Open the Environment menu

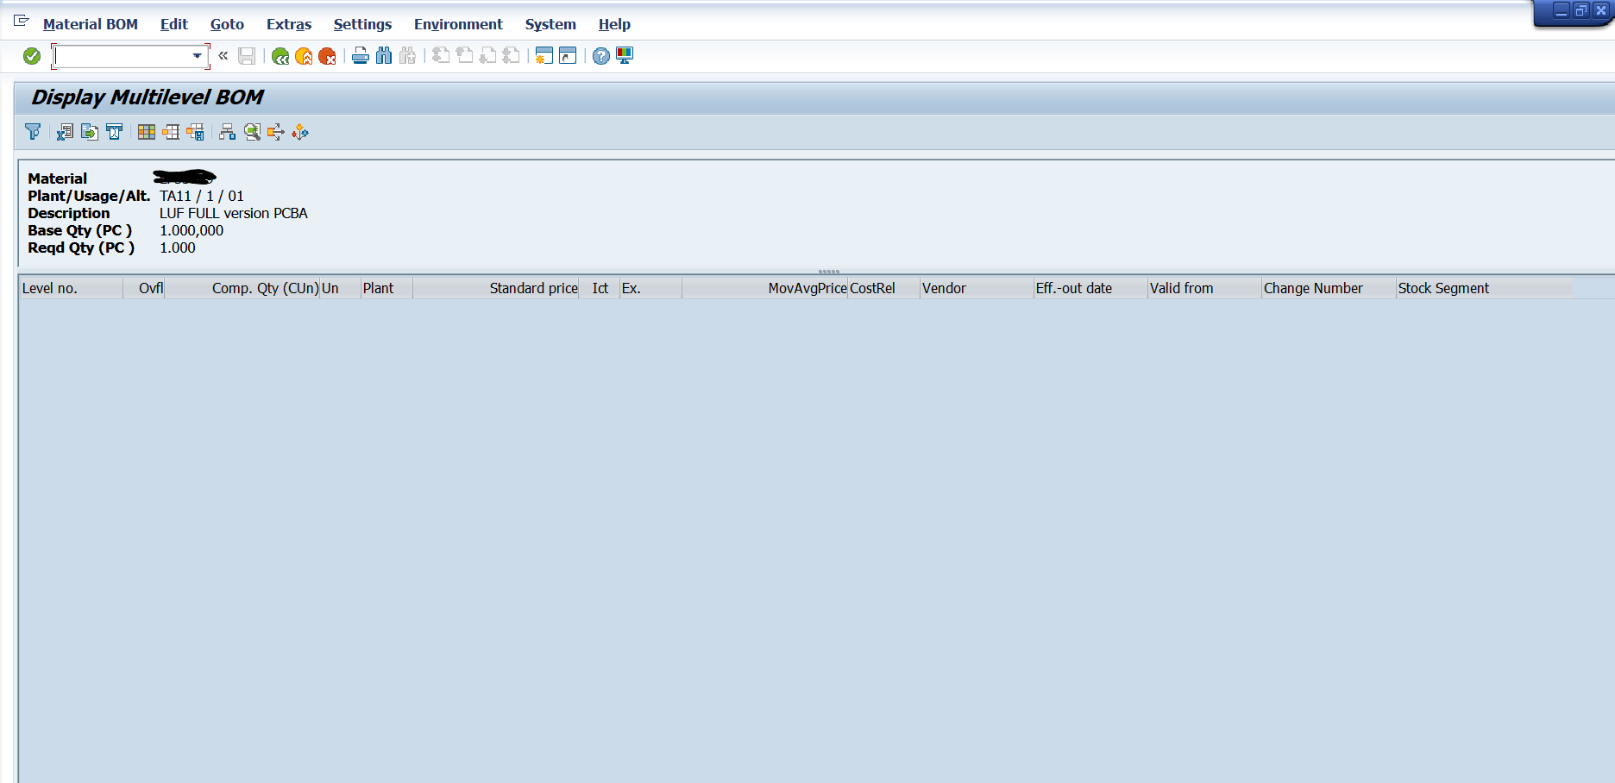[458, 24]
